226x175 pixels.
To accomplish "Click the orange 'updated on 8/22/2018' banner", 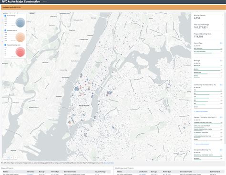I will pos(113,8).
